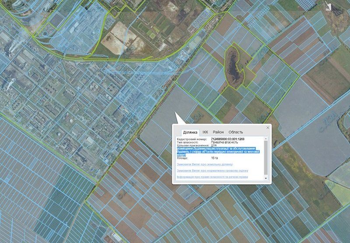Image resolution: width=350 pixels, height=243 pixels.
Task: Click the popup scrollbar down arrow
Action: click(266, 178)
